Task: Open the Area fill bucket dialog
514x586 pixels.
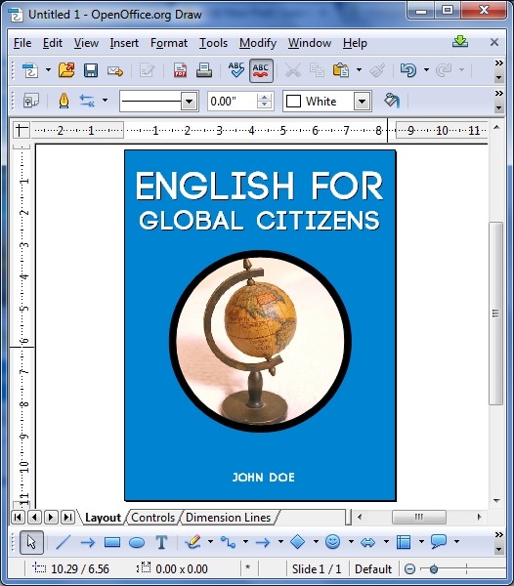Action: pos(392,101)
